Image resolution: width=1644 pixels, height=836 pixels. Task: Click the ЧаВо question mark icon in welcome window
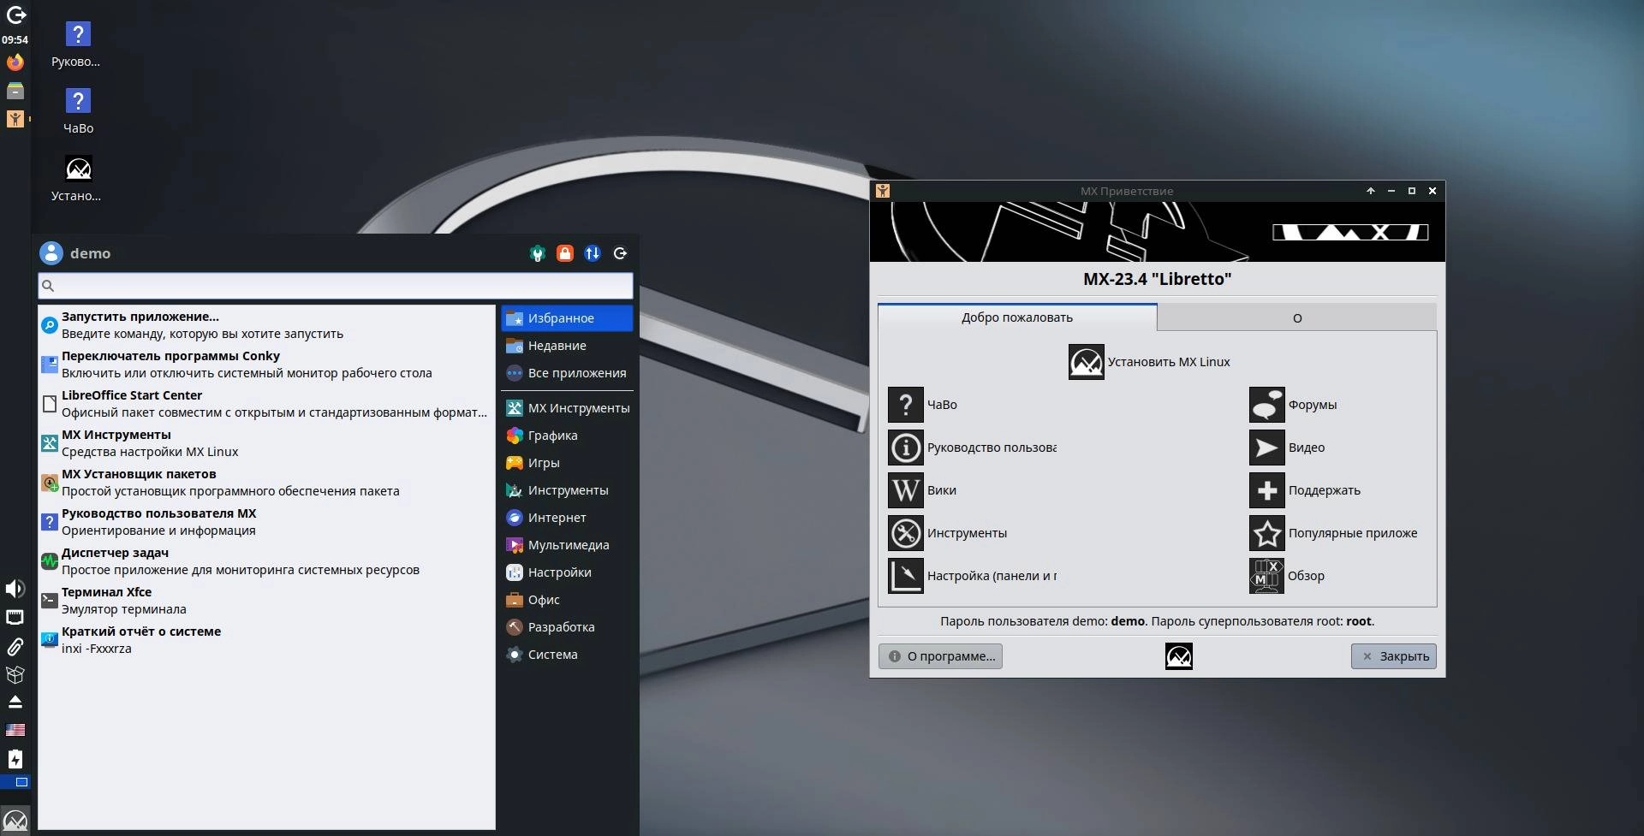(x=906, y=405)
